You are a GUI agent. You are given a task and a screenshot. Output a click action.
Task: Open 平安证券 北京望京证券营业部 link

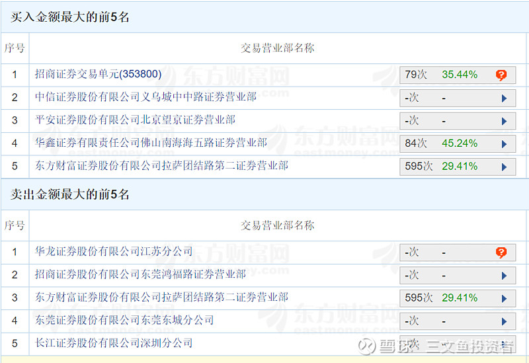coord(135,120)
